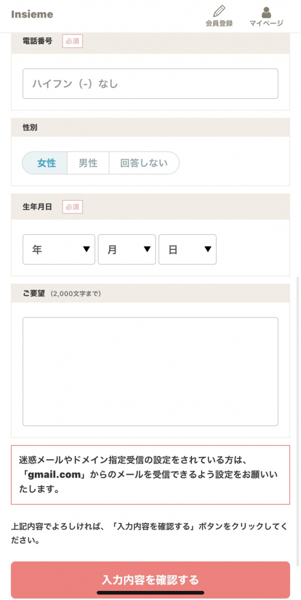Click the 入力内容を確認する button
Screen dimensions: 301x600
pyautogui.click(x=150, y=580)
